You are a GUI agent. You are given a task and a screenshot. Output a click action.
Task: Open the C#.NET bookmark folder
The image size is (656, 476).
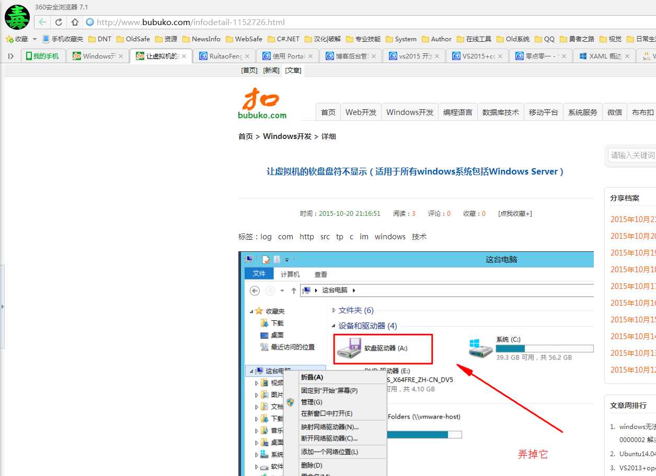pyautogui.click(x=283, y=39)
